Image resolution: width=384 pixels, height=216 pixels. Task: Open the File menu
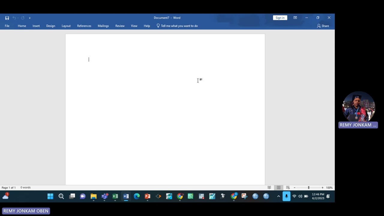(x=7, y=26)
